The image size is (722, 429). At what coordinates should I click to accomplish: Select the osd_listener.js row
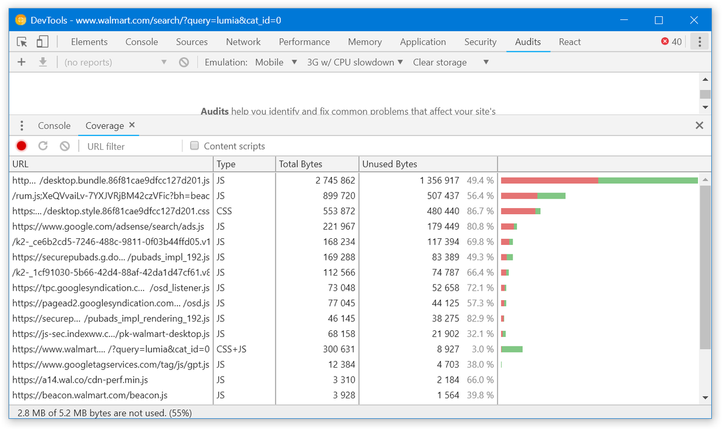click(x=355, y=288)
